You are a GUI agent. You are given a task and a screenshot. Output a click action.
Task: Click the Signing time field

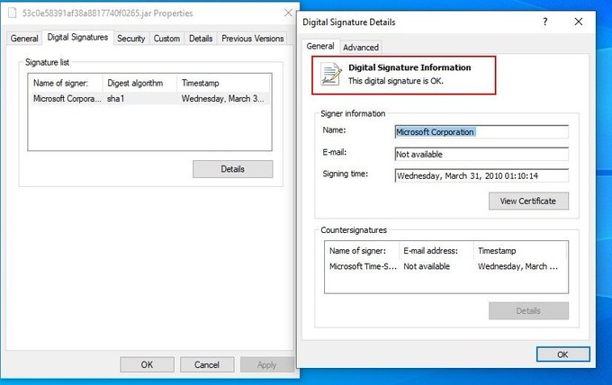point(481,175)
